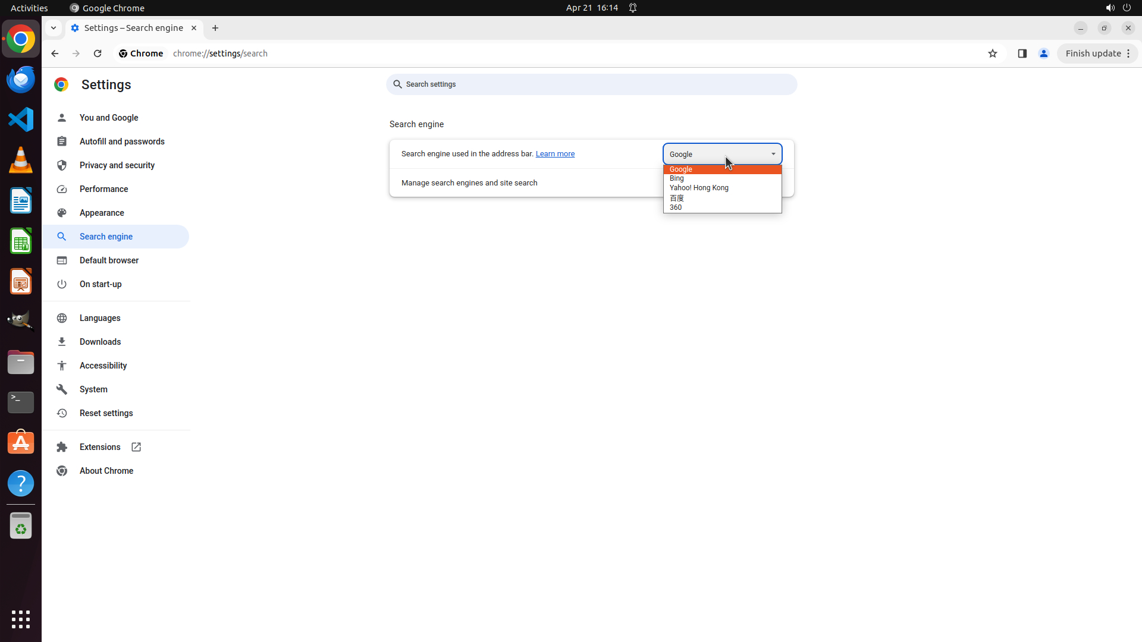Open Visual Studio Code from dock
Screen dimensions: 1142x642
21,119
